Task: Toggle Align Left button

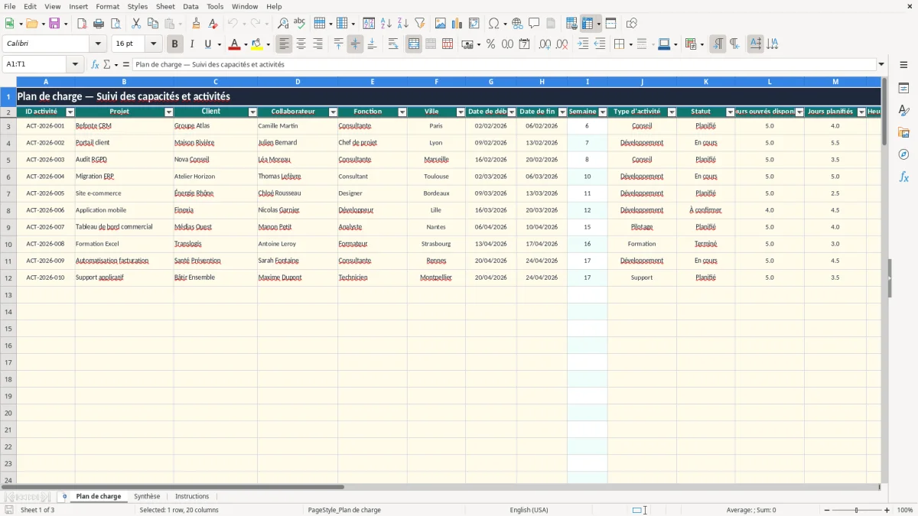Action: [x=284, y=44]
